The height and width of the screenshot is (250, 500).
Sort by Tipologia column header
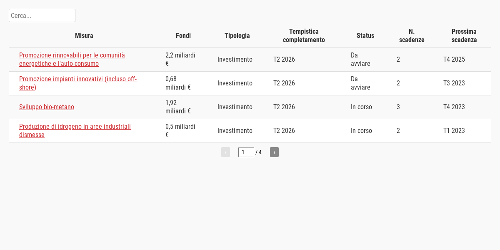[237, 35]
